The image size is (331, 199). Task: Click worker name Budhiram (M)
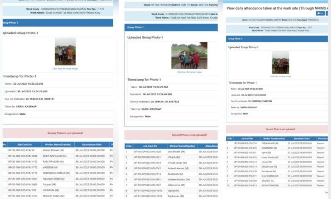click(x=176, y=174)
